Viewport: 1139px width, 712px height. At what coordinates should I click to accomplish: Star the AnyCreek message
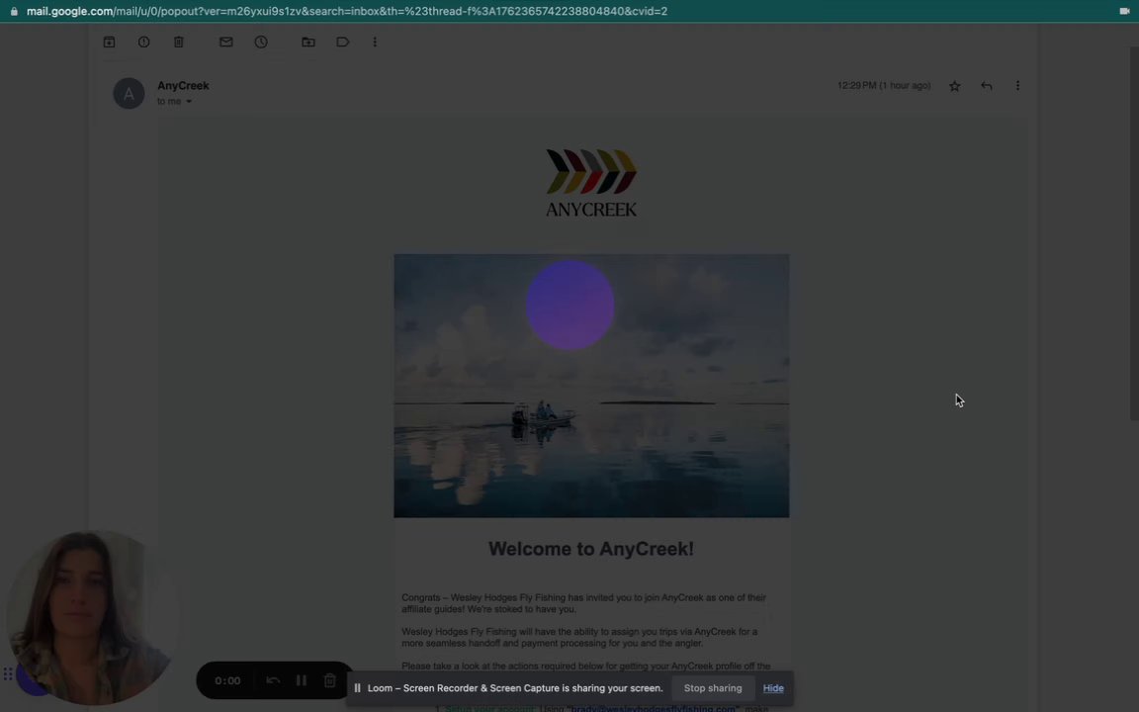tap(954, 86)
